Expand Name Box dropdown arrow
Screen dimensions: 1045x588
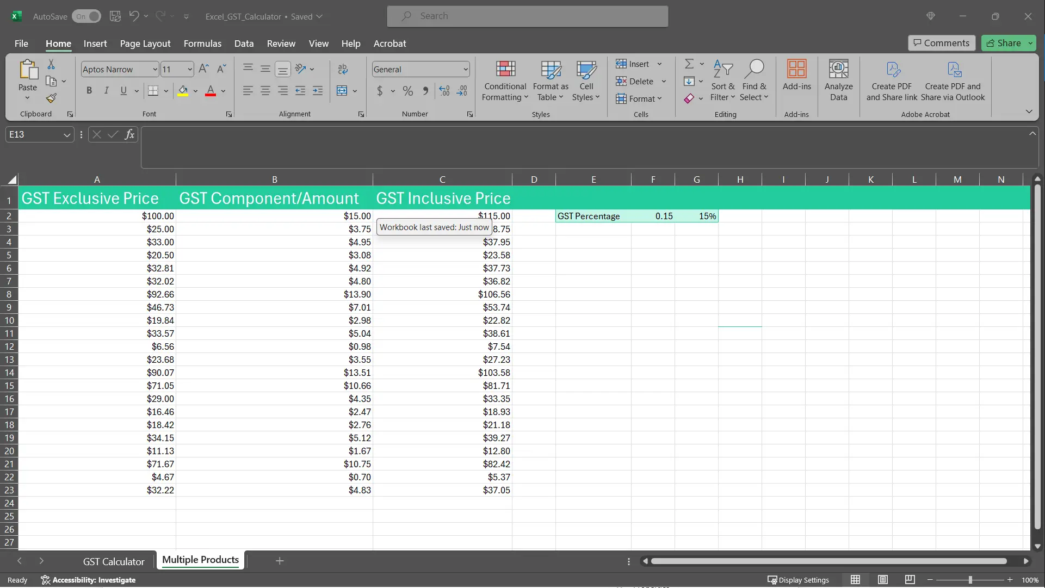(x=67, y=135)
